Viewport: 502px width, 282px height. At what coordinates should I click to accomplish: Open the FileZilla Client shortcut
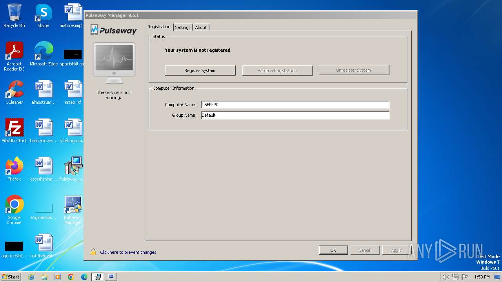(x=14, y=131)
